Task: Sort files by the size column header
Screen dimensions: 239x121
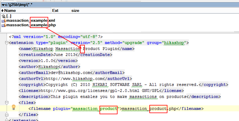Action: [75, 10]
